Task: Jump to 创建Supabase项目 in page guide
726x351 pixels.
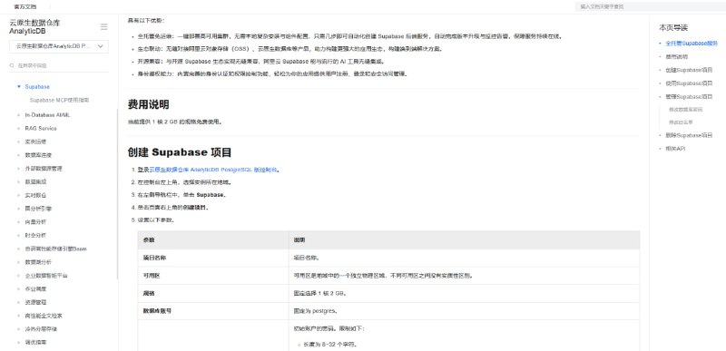Action: (689, 70)
